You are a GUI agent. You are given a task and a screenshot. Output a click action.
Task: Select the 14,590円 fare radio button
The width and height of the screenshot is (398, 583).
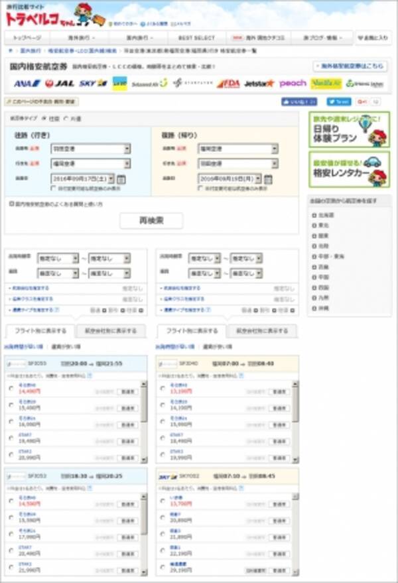pos(11,501)
